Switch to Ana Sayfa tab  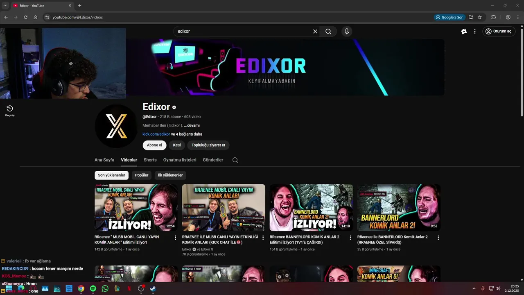tap(104, 160)
